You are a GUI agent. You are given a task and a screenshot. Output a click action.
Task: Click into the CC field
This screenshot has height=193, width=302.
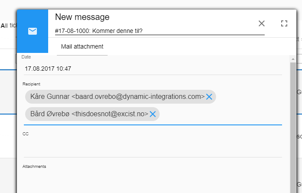coord(153,147)
